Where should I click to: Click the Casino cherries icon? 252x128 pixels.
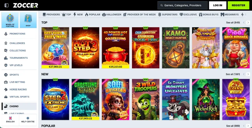(x=6, y=106)
